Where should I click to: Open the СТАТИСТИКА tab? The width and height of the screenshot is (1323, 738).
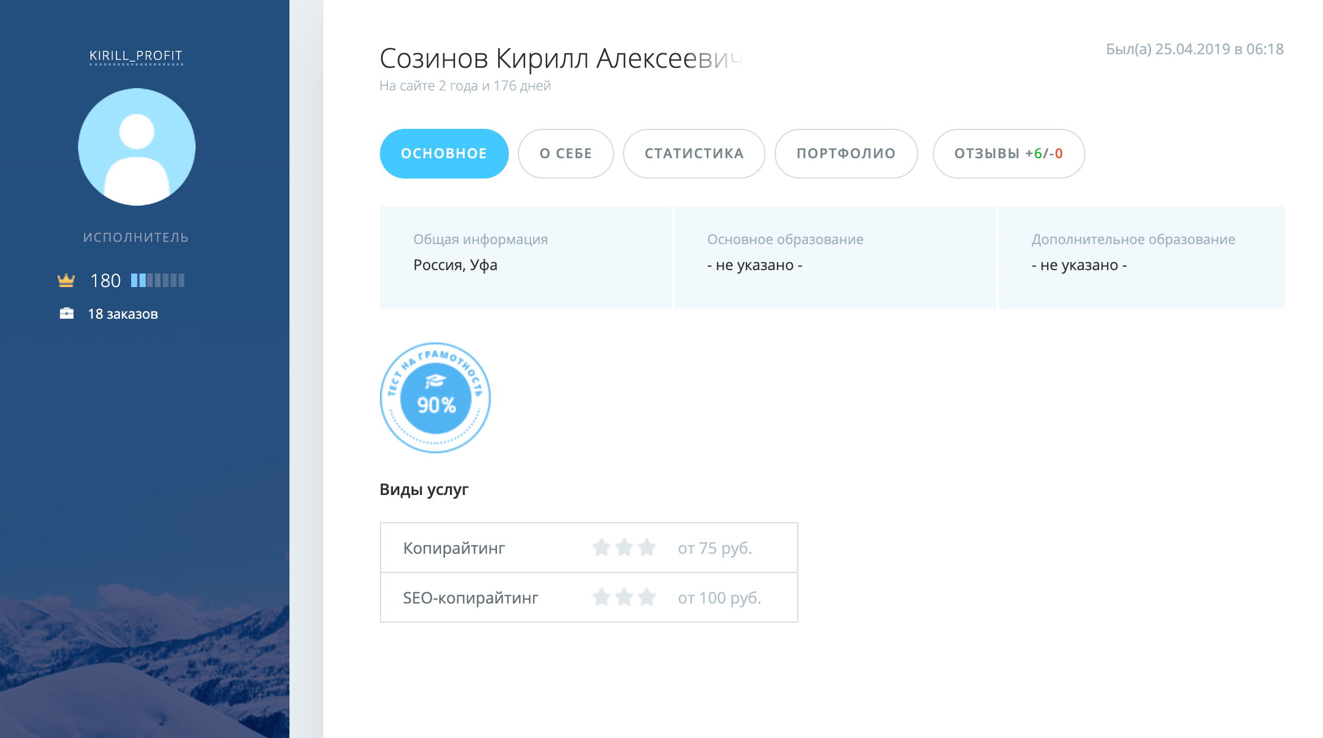[694, 154]
